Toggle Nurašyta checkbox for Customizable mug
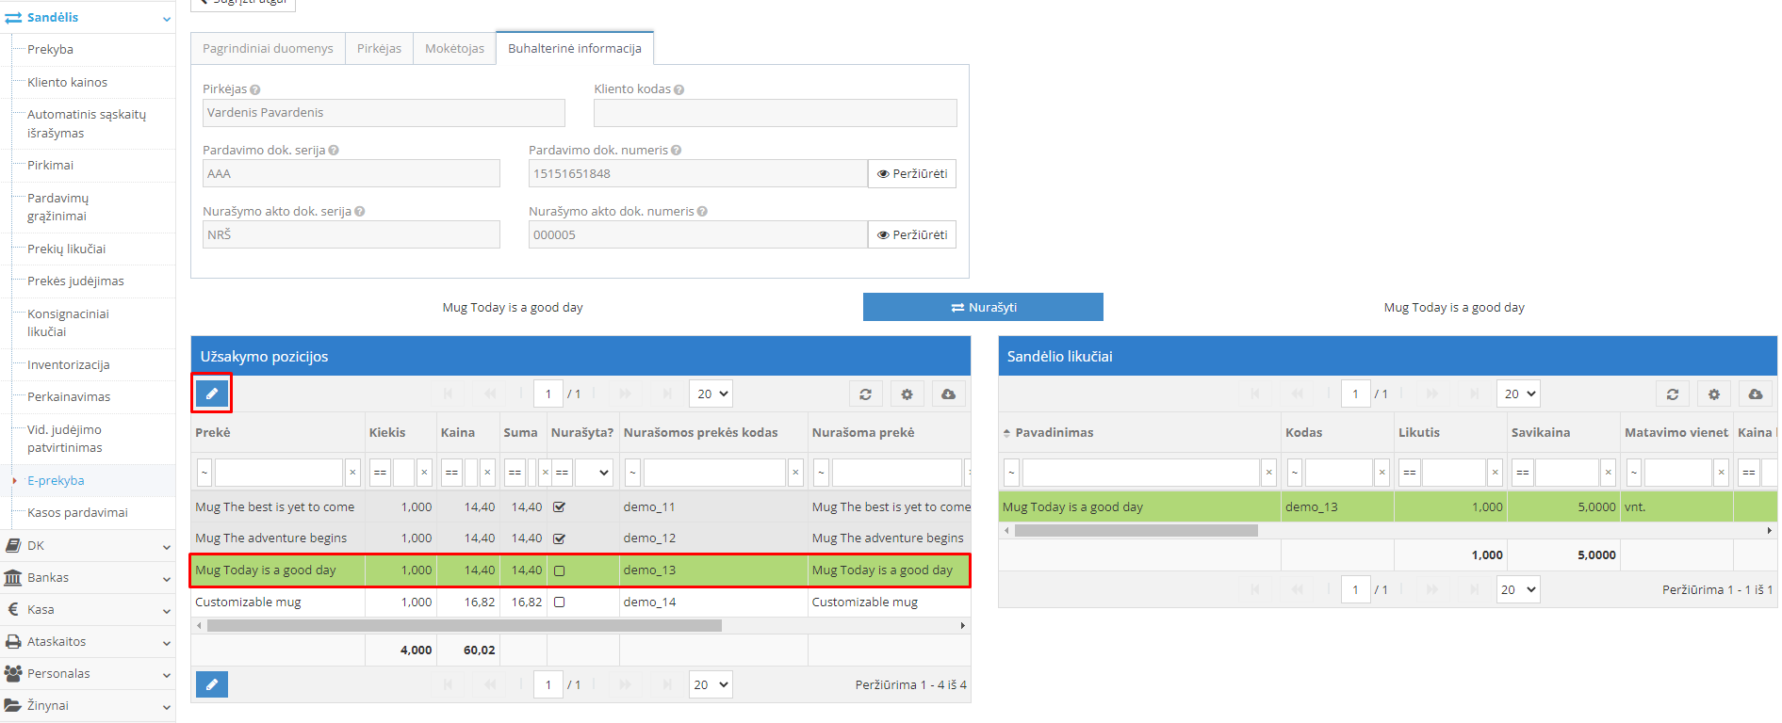 point(559,602)
